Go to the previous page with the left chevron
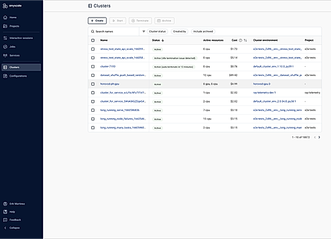 click(315, 137)
